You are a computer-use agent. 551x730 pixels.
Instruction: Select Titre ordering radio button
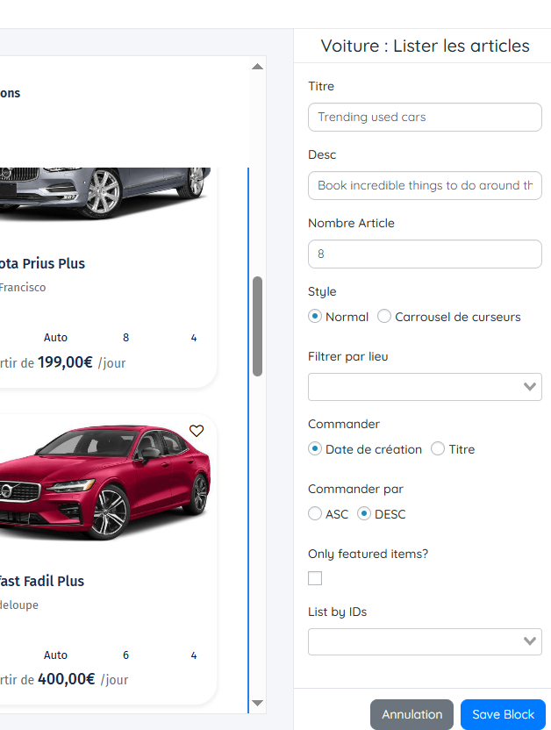coord(438,449)
